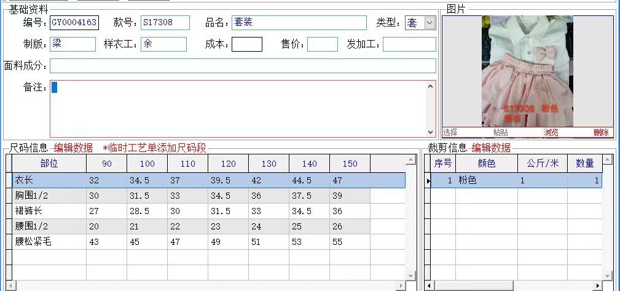Click the 110 size column header

click(x=188, y=164)
